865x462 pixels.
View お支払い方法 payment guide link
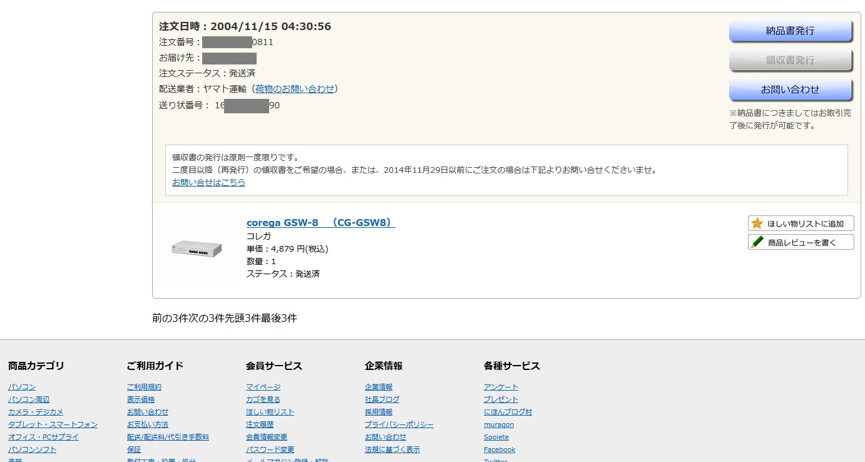click(148, 424)
